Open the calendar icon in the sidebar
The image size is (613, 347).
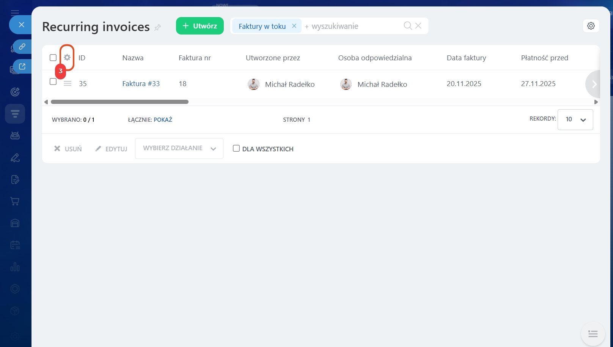[x=15, y=245]
